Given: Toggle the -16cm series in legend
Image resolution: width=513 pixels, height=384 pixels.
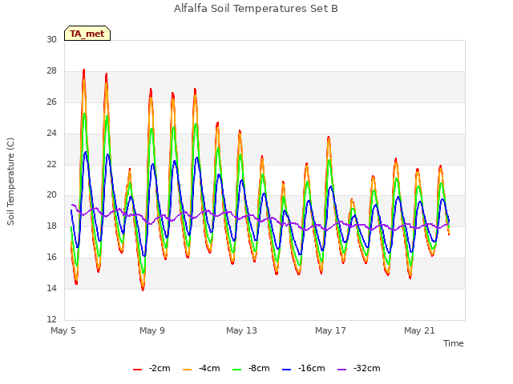Looking at the screenshot, I should coord(304,369).
